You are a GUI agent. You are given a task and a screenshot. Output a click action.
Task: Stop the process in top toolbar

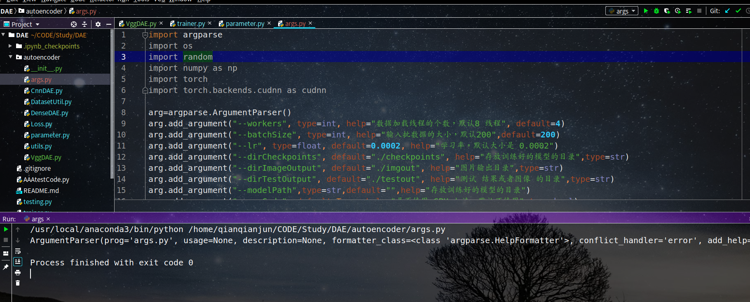pos(699,11)
